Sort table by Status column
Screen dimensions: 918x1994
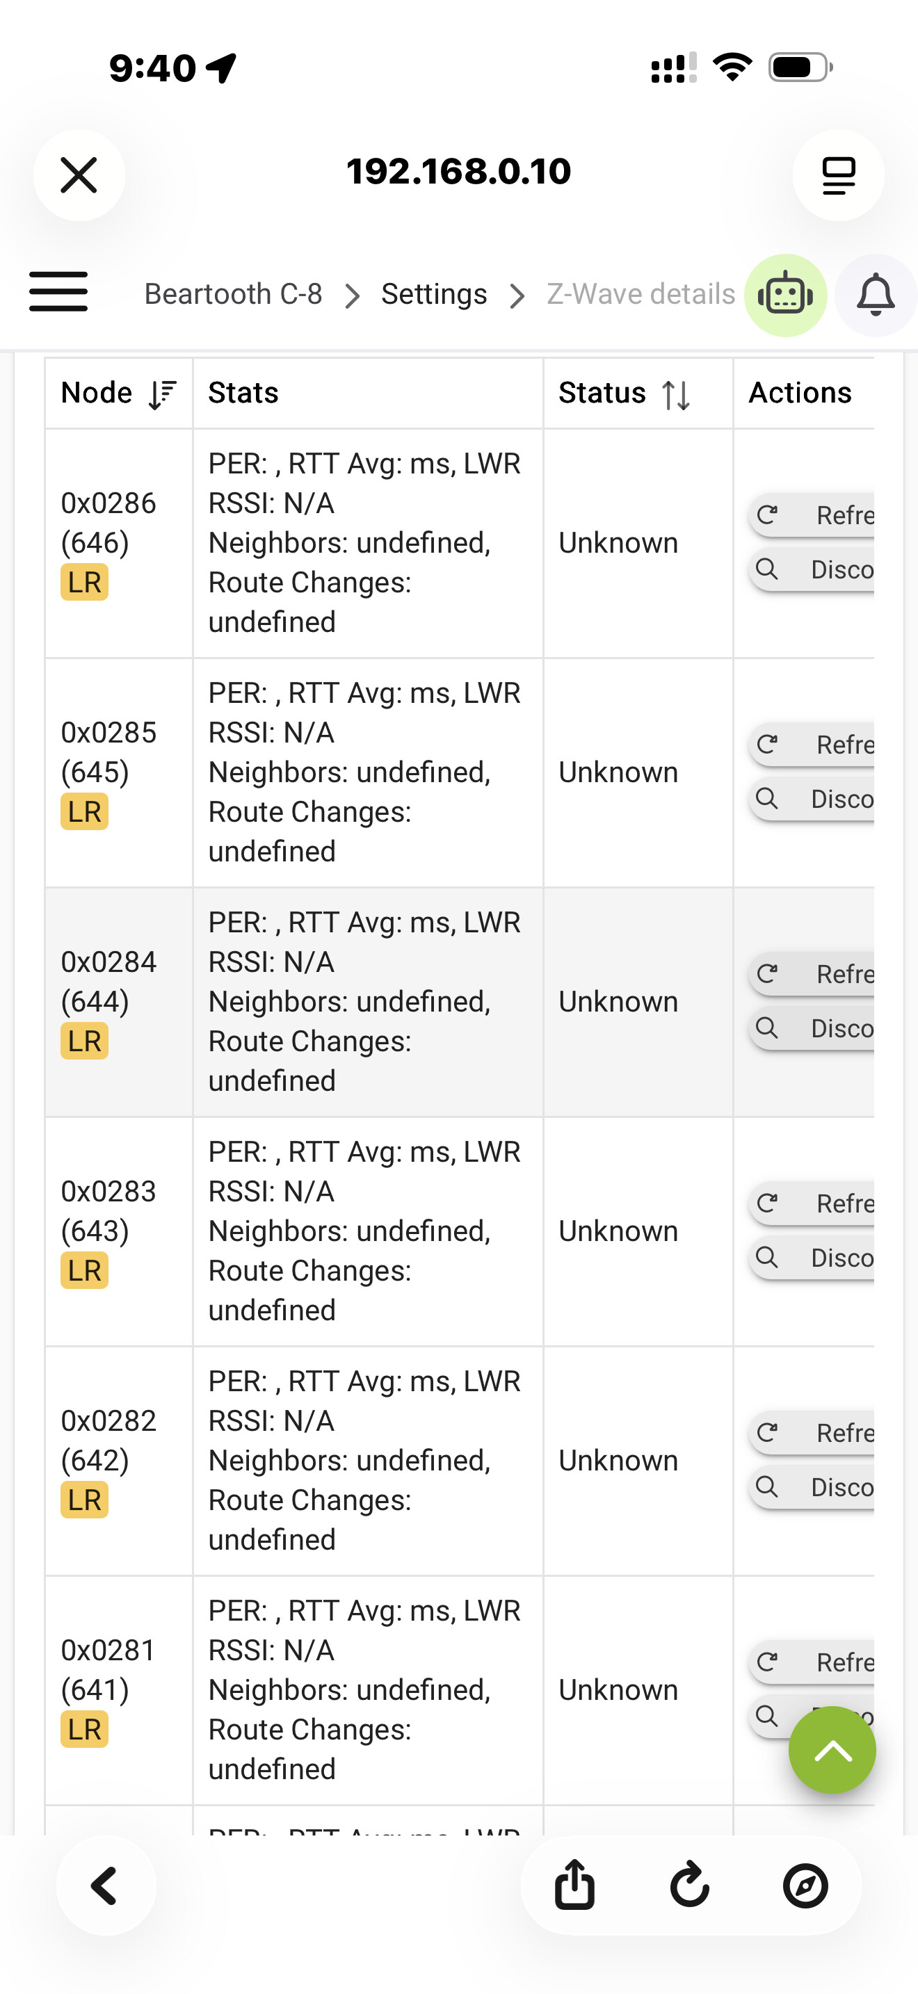637,394
